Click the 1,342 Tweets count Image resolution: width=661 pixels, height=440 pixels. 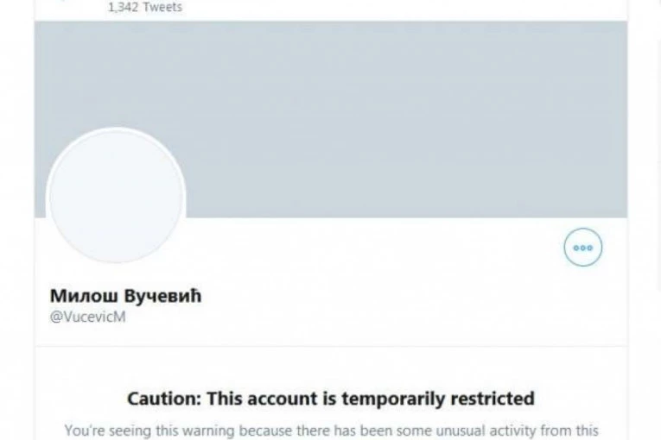point(144,7)
